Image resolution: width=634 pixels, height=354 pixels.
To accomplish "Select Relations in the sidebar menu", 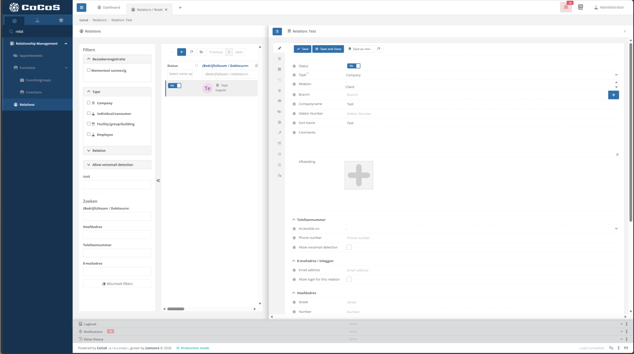I will pos(27,105).
